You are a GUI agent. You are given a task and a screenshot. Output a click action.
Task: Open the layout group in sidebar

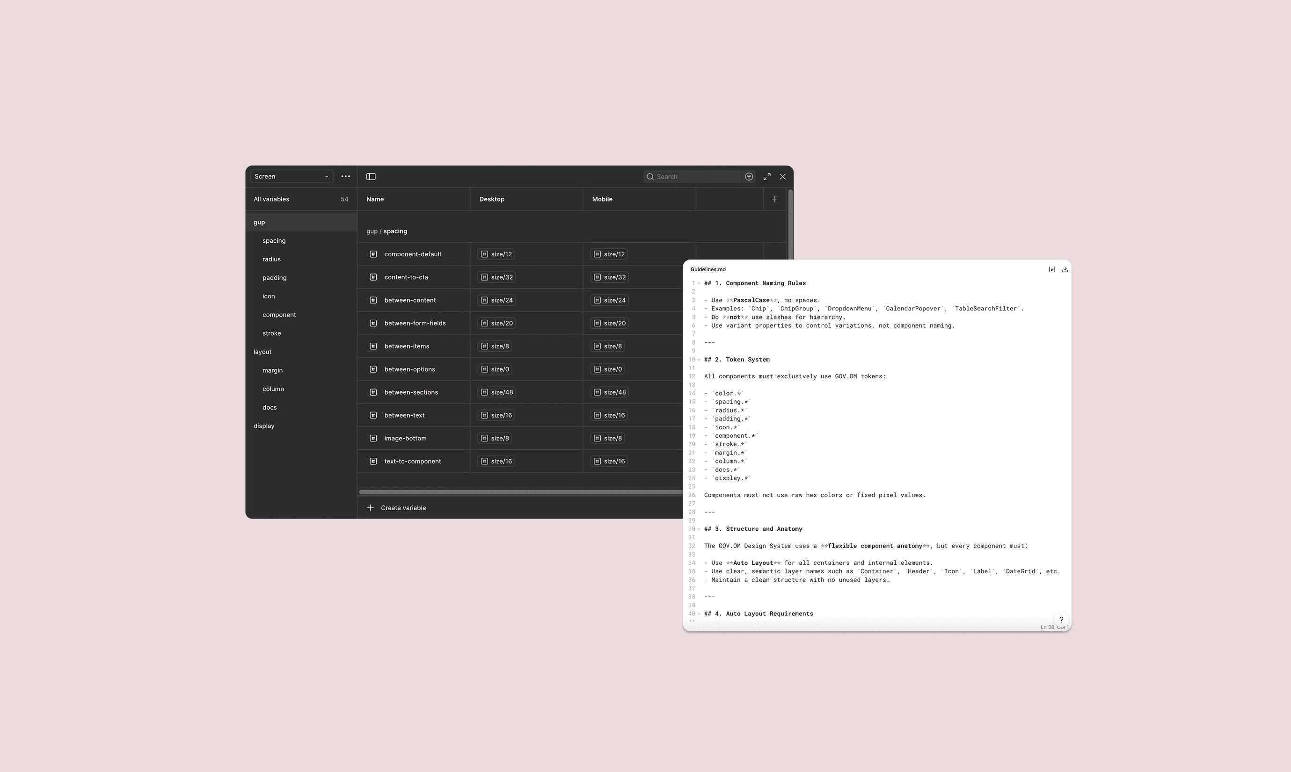(x=263, y=352)
